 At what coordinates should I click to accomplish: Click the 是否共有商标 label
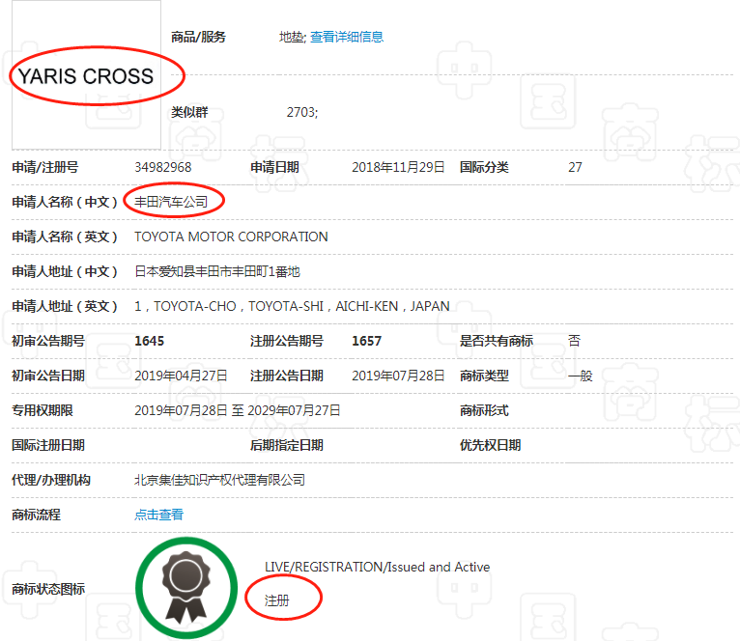(x=497, y=341)
